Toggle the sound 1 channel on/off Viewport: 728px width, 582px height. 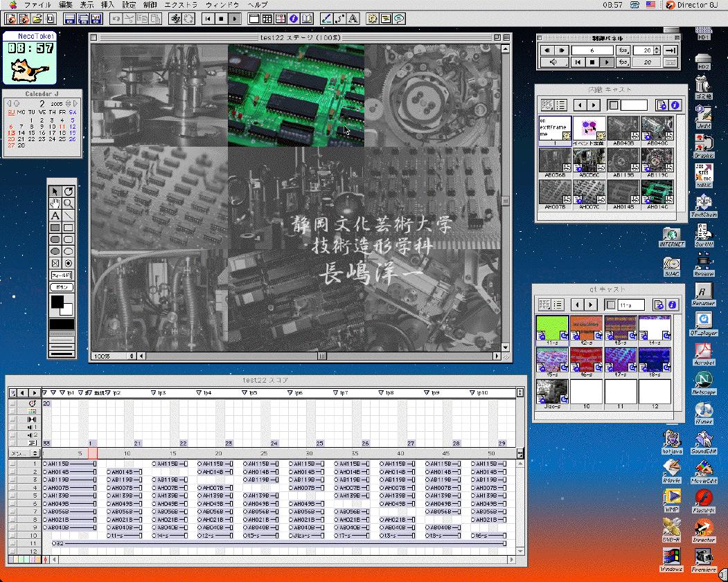tap(12, 427)
